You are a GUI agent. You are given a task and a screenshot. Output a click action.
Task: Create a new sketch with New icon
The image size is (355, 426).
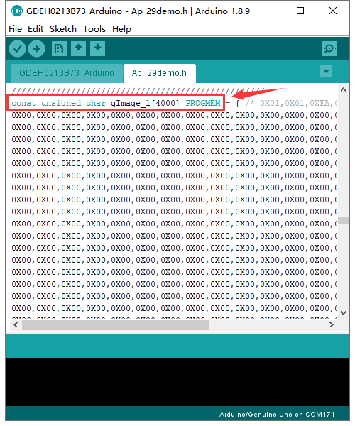[59, 49]
